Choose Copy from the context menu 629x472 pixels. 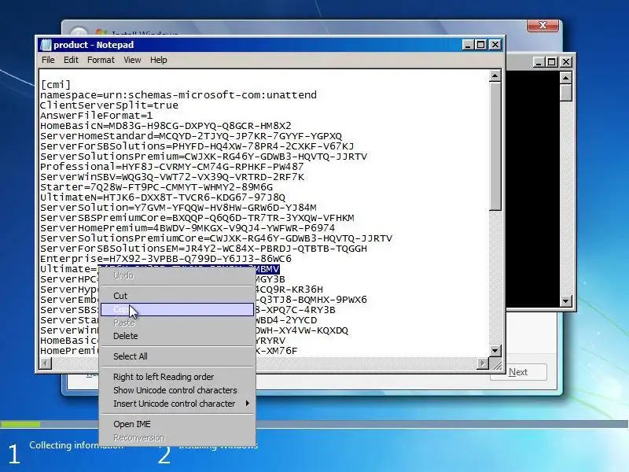177,309
